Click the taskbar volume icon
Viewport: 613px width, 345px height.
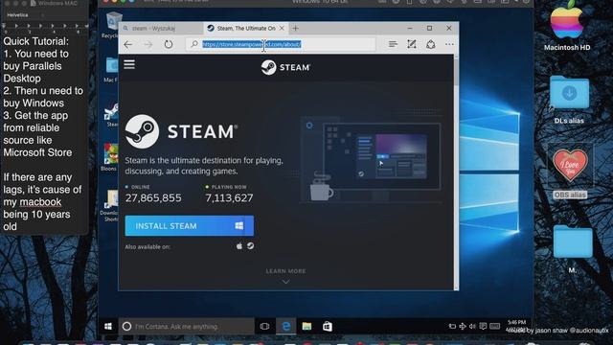[x=472, y=326]
